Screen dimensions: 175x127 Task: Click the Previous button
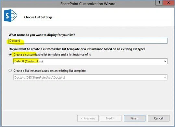88,118
